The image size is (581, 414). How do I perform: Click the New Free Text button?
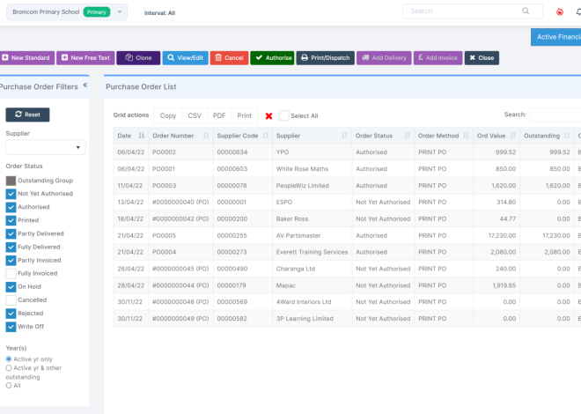pyautogui.click(x=85, y=58)
